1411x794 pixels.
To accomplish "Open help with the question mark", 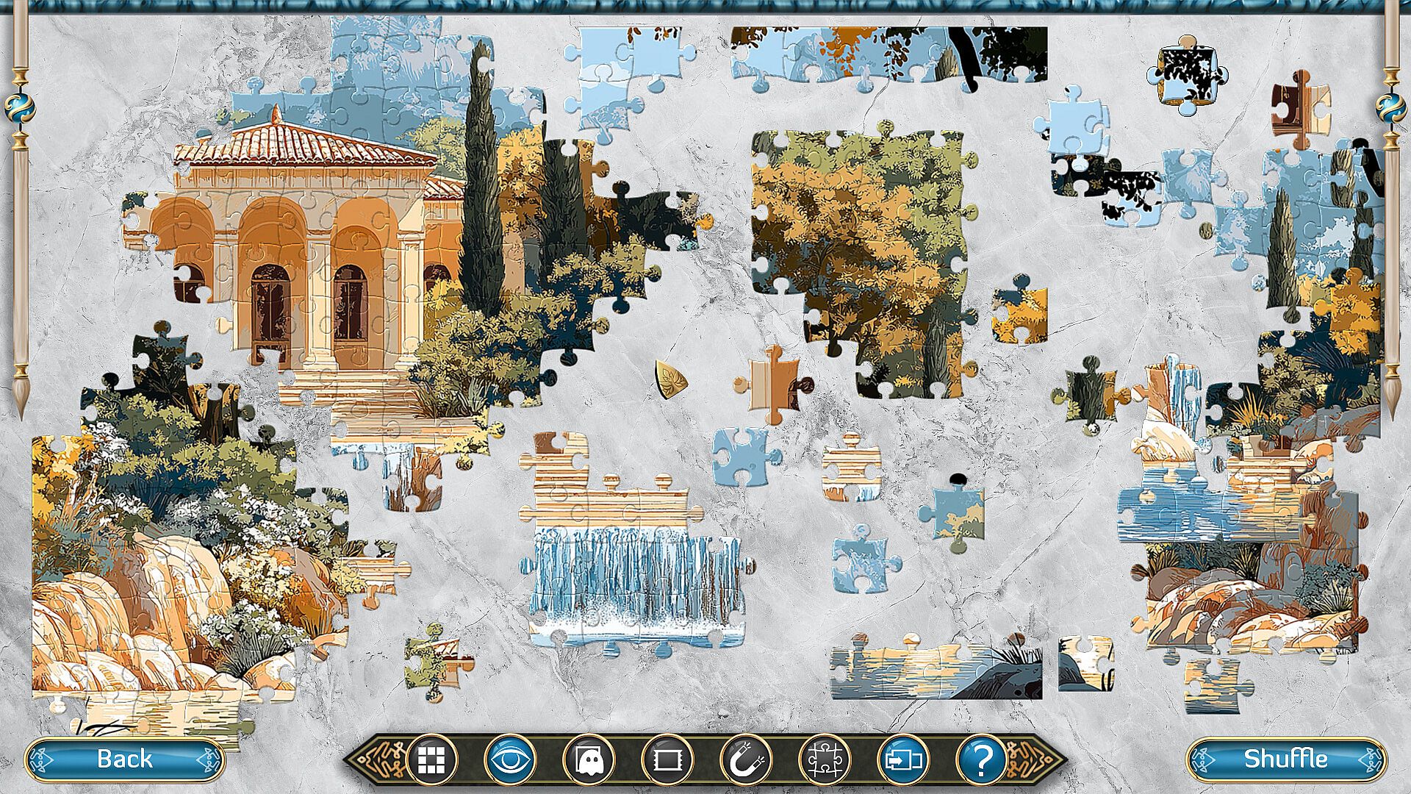I will pyautogui.click(x=982, y=759).
